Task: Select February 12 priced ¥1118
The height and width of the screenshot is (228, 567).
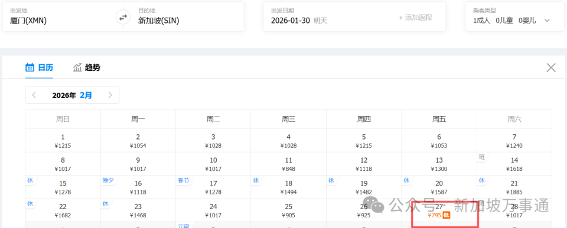Action: (364, 164)
